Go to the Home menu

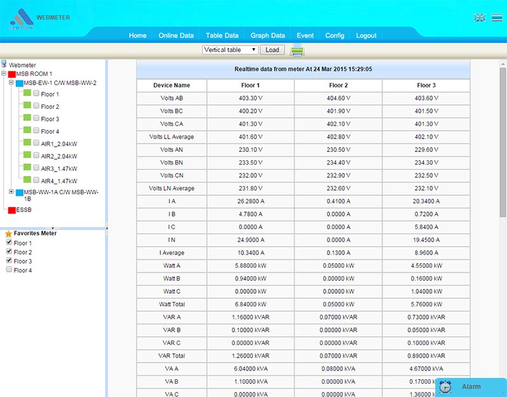pyautogui.click(x=138, y=35)
